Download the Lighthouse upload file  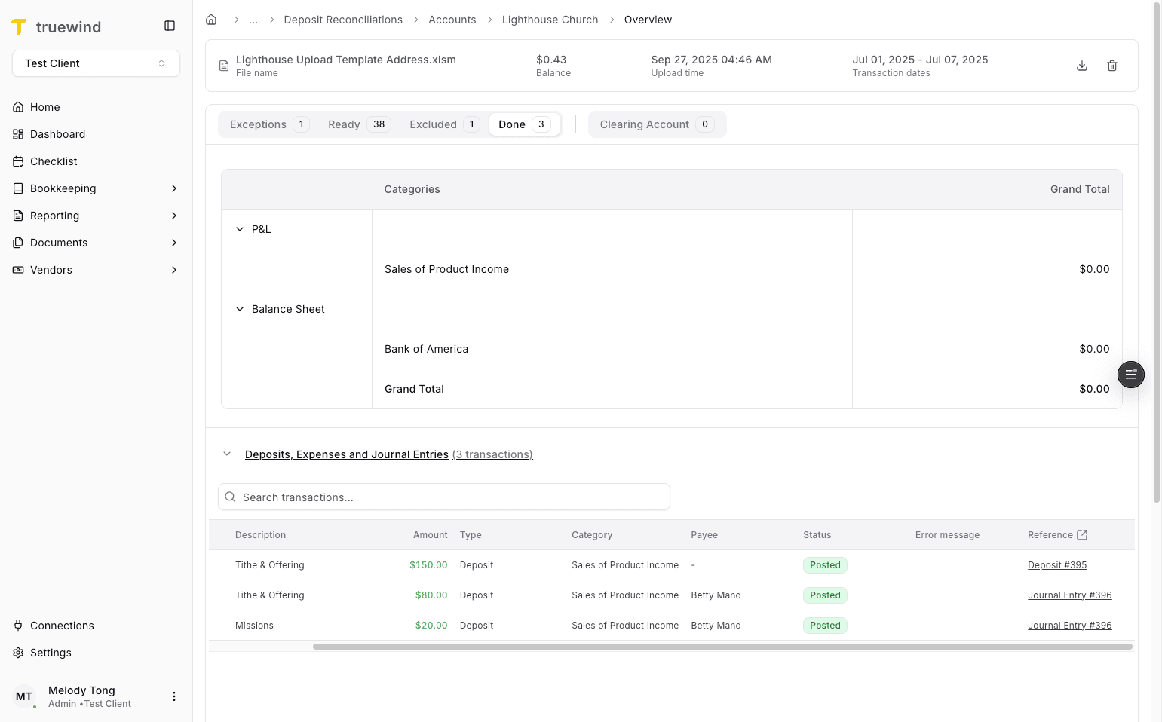click(1082, 66)
